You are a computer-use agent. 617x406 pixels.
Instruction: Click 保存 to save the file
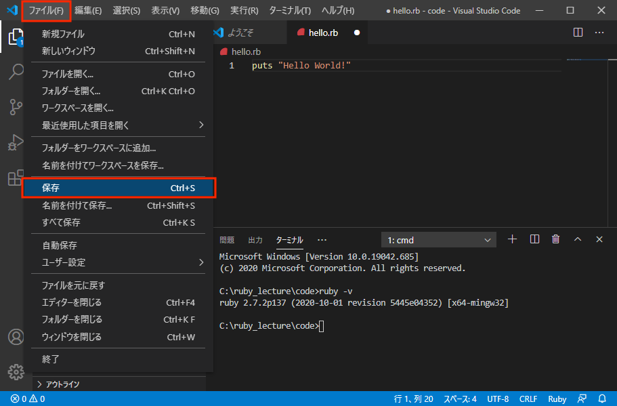click(118, 188)
